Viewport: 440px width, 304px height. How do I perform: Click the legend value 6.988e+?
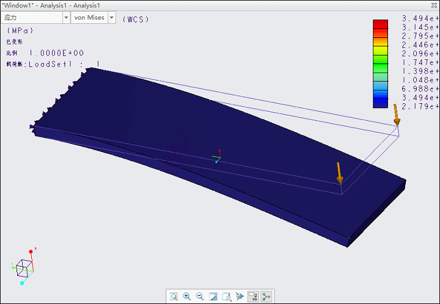[x=420, y=89]
